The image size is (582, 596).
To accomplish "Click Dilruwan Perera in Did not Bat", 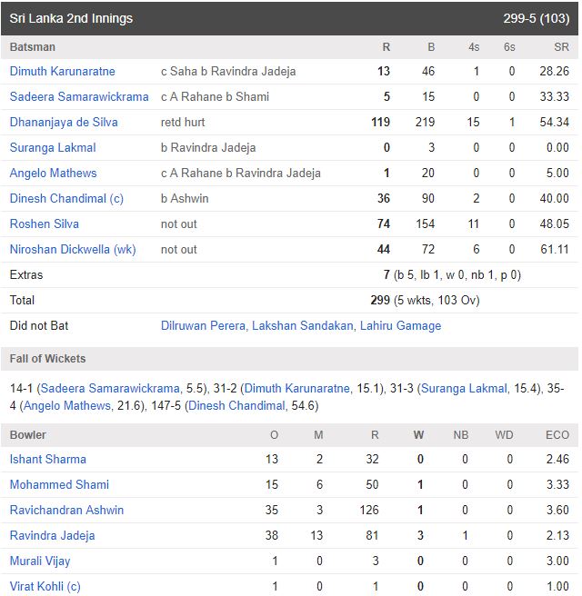I will (x=203, y=325).
